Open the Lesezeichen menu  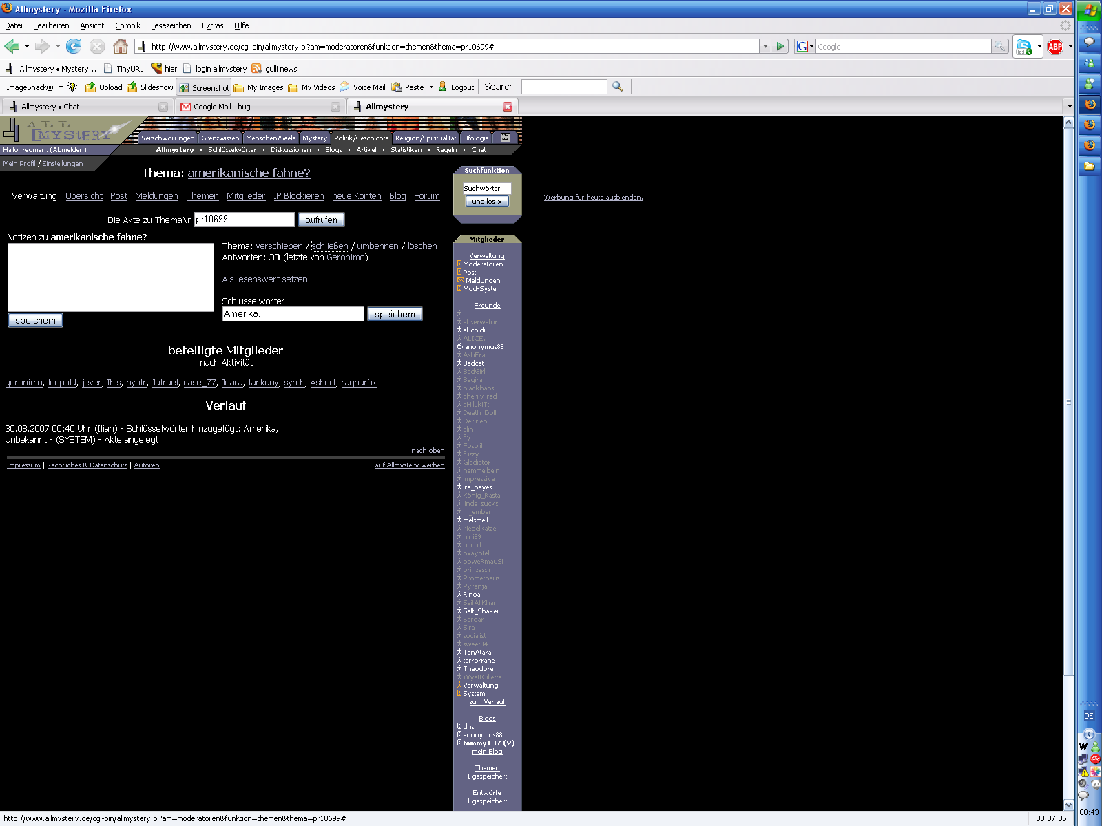click(x=171, y=25)
